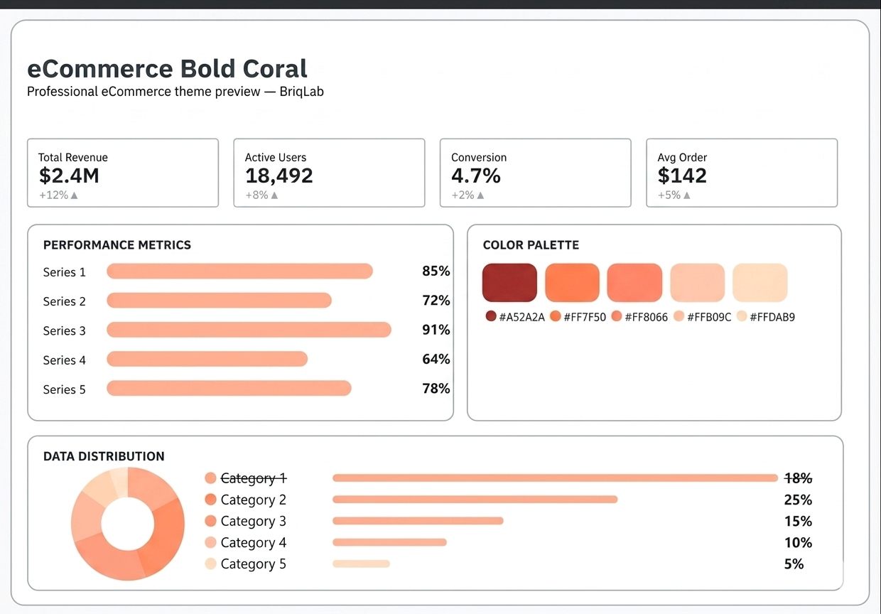The image size is (881, 614).
Task: Pick the #FF8066 palette swatch
Action: pyautogui.click(x=634, y=283)
